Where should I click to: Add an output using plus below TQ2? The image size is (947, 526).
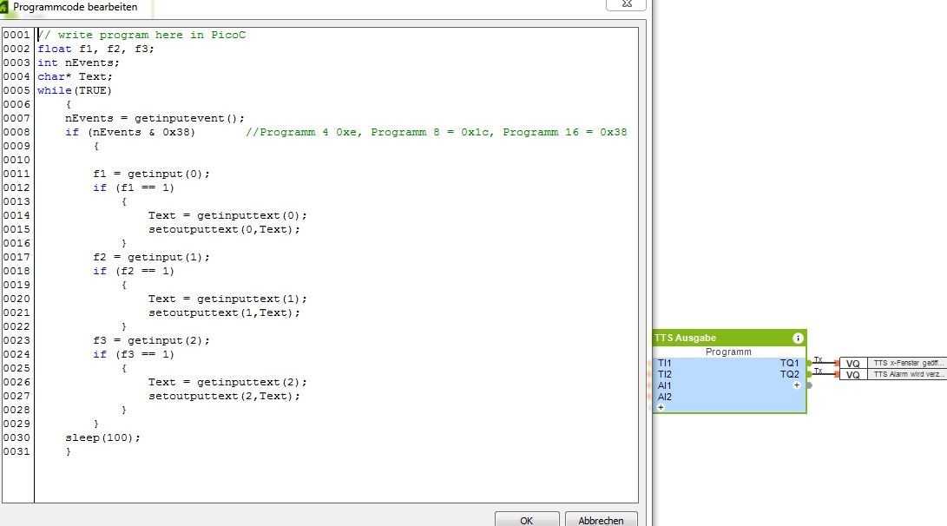[797, 385]
